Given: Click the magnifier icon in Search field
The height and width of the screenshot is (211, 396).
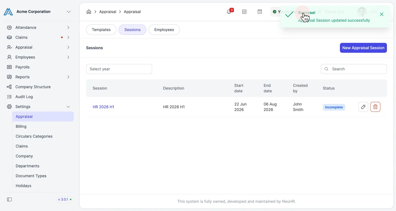Looking at the screenshot, I should tap(326, 69).
